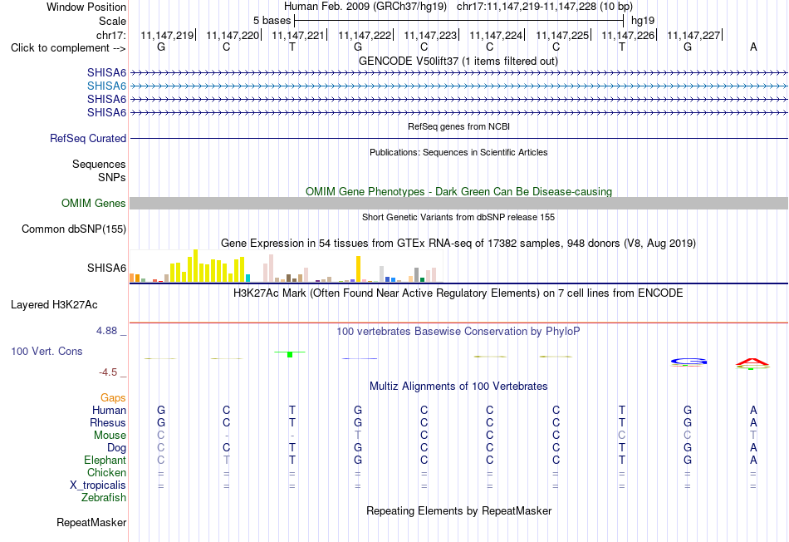Select the Chicken alignment row label
The height and width of the screenshot is (542, 789).
click(106, 472)
